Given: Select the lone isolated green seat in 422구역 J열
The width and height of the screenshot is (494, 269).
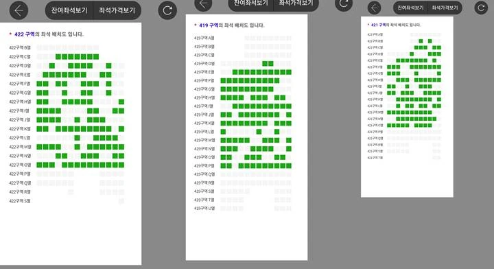Looking at the screenshot, I should [77, 120].
